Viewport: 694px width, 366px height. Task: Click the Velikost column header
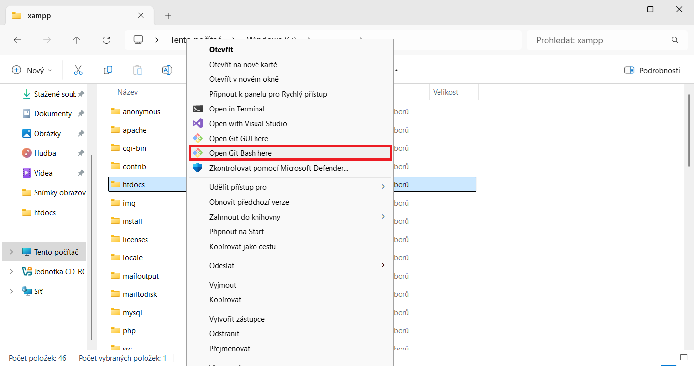click(x=446, y=92)
